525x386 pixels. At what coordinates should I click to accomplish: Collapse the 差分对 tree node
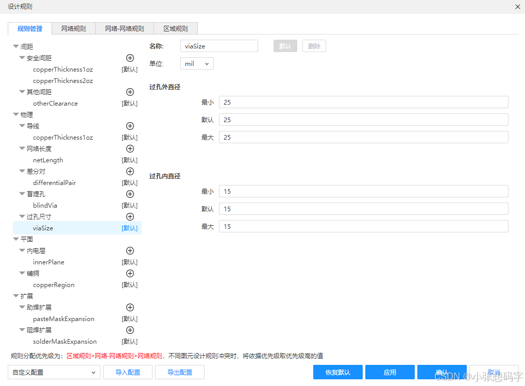pos(22,171)
